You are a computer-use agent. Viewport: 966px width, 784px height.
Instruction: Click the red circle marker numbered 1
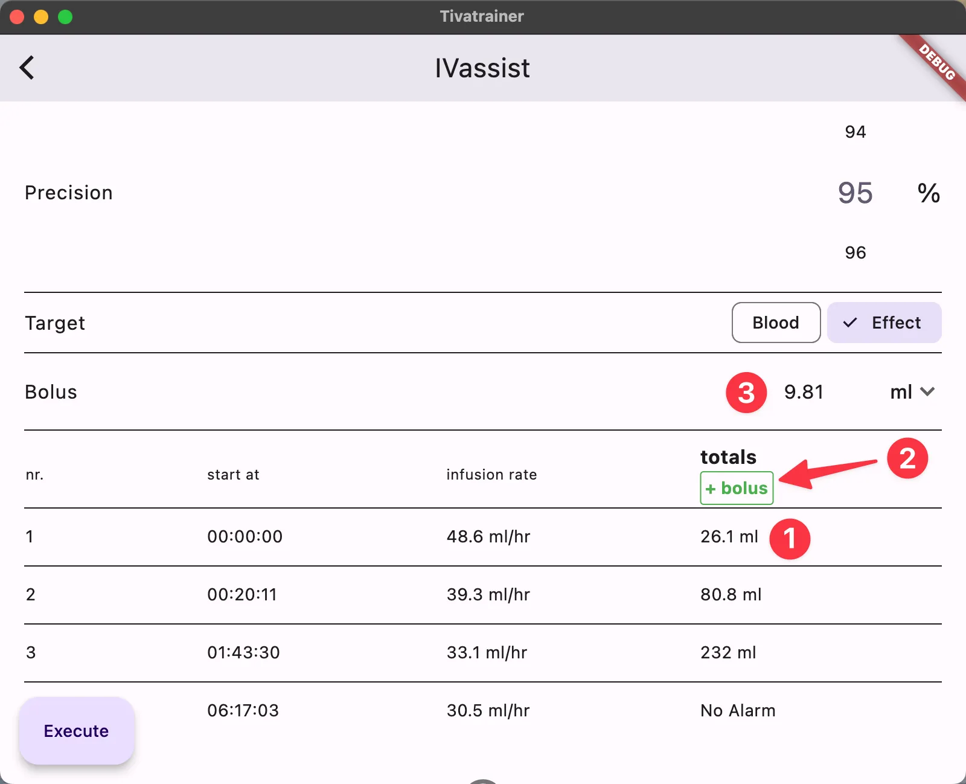[x=791, y=538]
